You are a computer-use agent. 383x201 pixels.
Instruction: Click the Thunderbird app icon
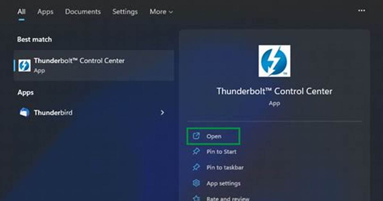(x=24, y=113)
